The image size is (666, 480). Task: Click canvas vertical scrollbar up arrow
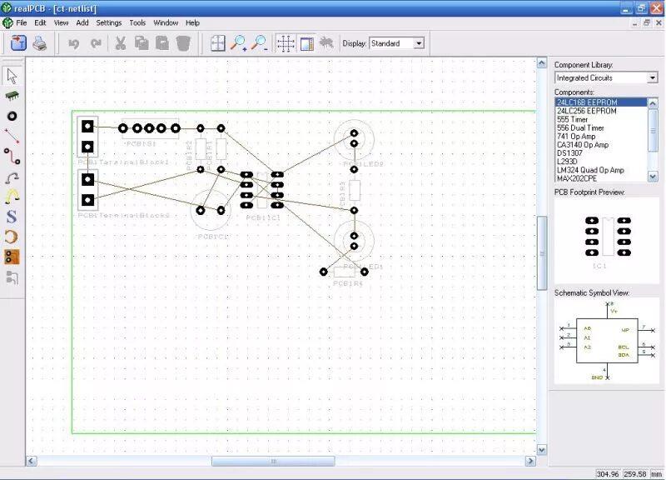[542, 63]
